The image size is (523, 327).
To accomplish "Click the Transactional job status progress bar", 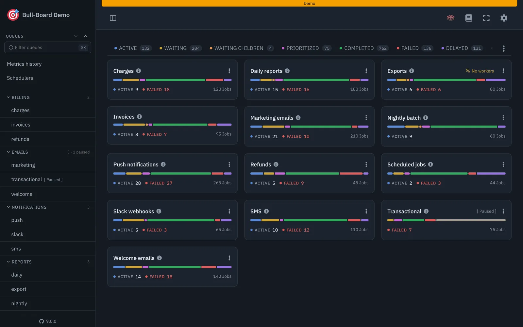I will 446,220.
